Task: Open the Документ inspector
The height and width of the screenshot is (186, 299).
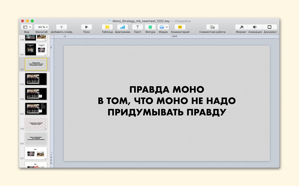Action: coord(270,27)
